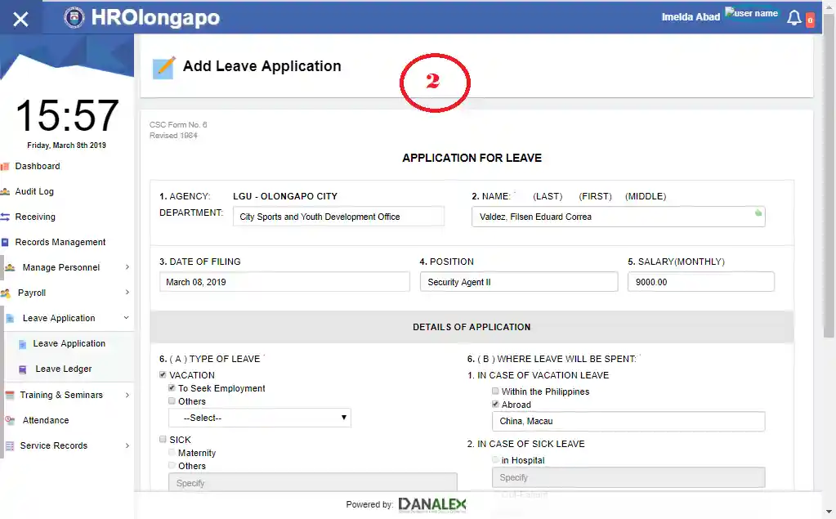Screen dimensions: 836x519
Task: Click the Receiving arrows icon
Action: point(6,217)
